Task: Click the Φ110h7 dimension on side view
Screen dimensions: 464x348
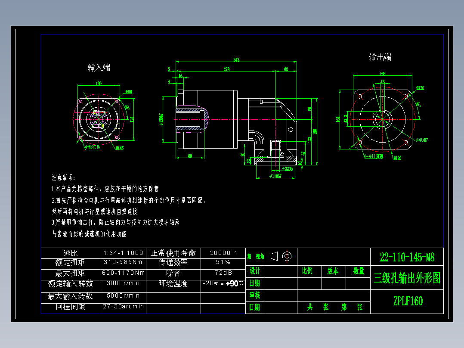Action: (275, 176)
